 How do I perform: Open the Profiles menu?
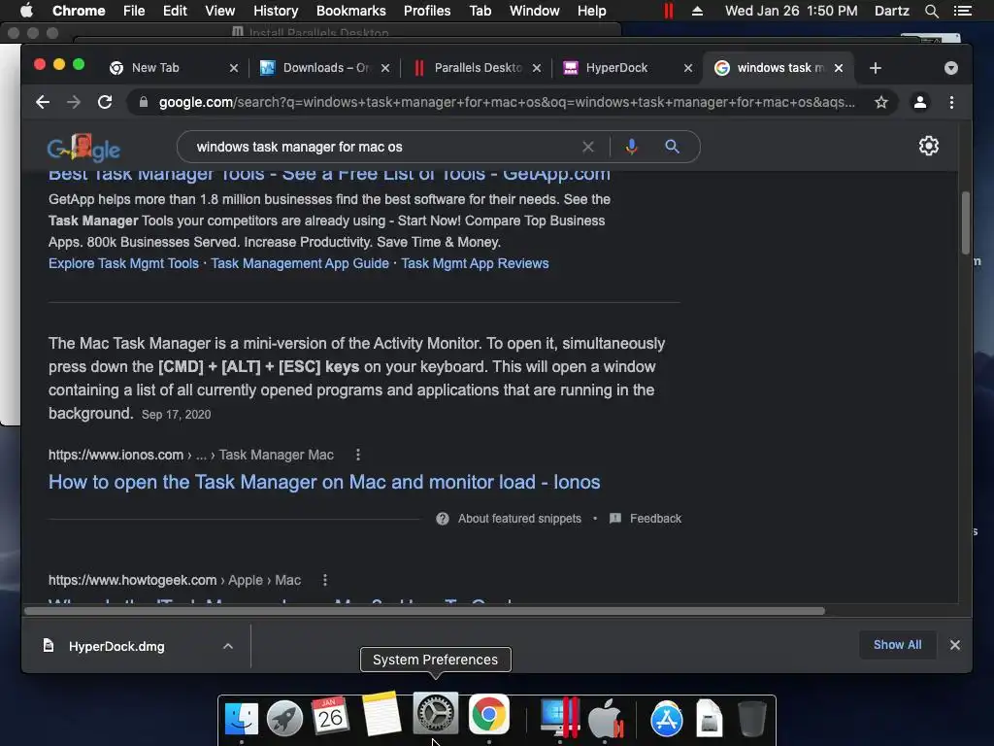click(427, 11)
